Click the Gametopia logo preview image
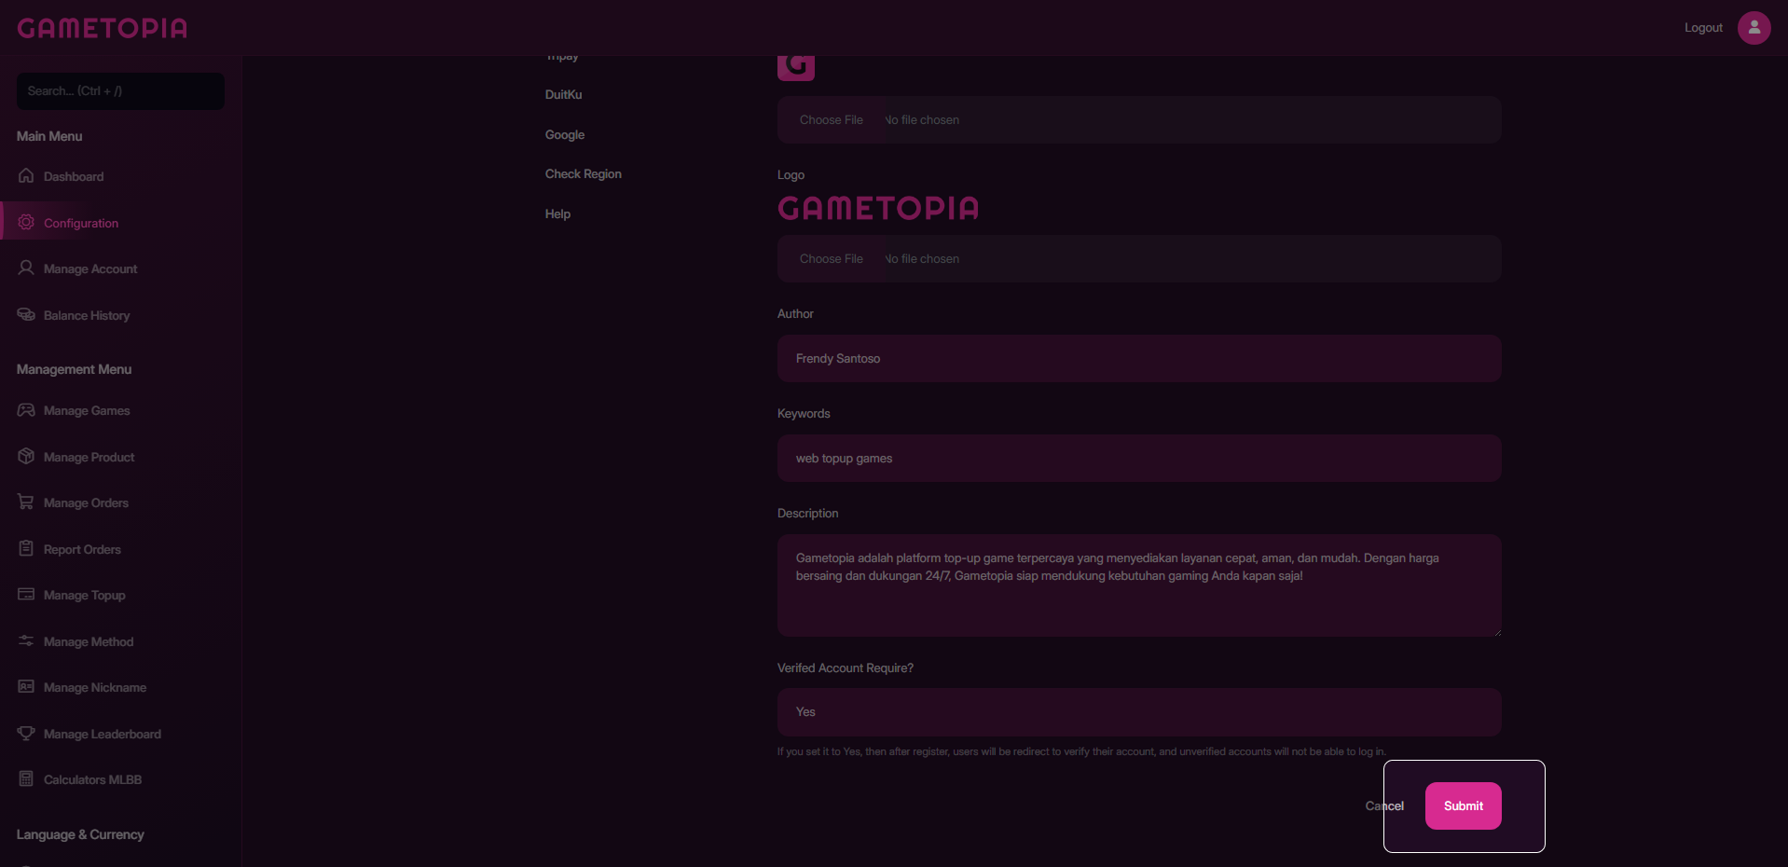The width and height of the screenshot is (1788, 867). click(878, 207)
